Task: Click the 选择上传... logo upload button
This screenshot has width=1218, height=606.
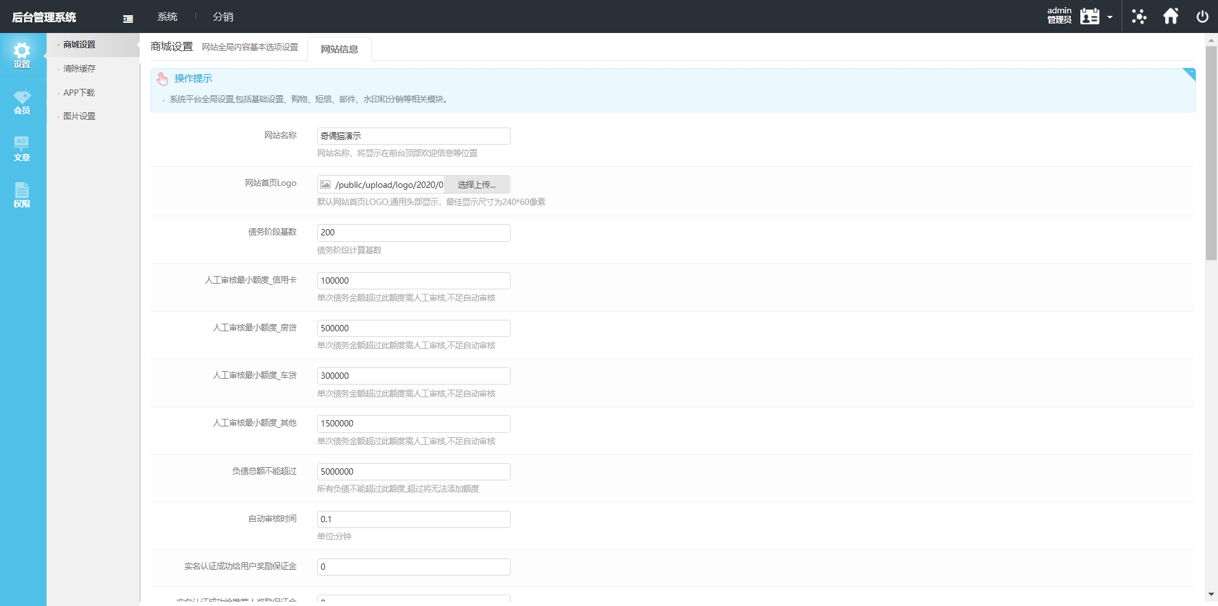Action: point(477,185)
